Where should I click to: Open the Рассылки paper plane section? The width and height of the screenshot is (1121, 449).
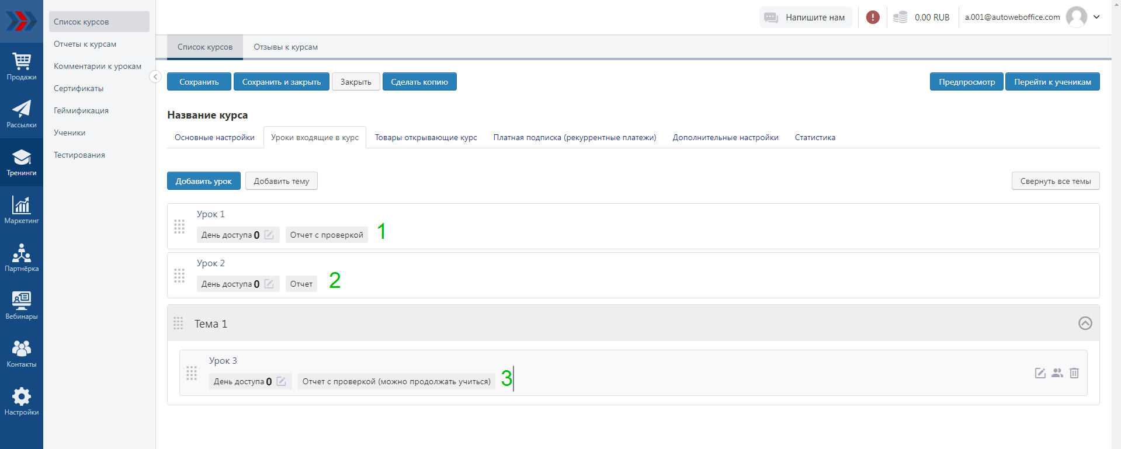pyautogui.click(x=22, y=114)
